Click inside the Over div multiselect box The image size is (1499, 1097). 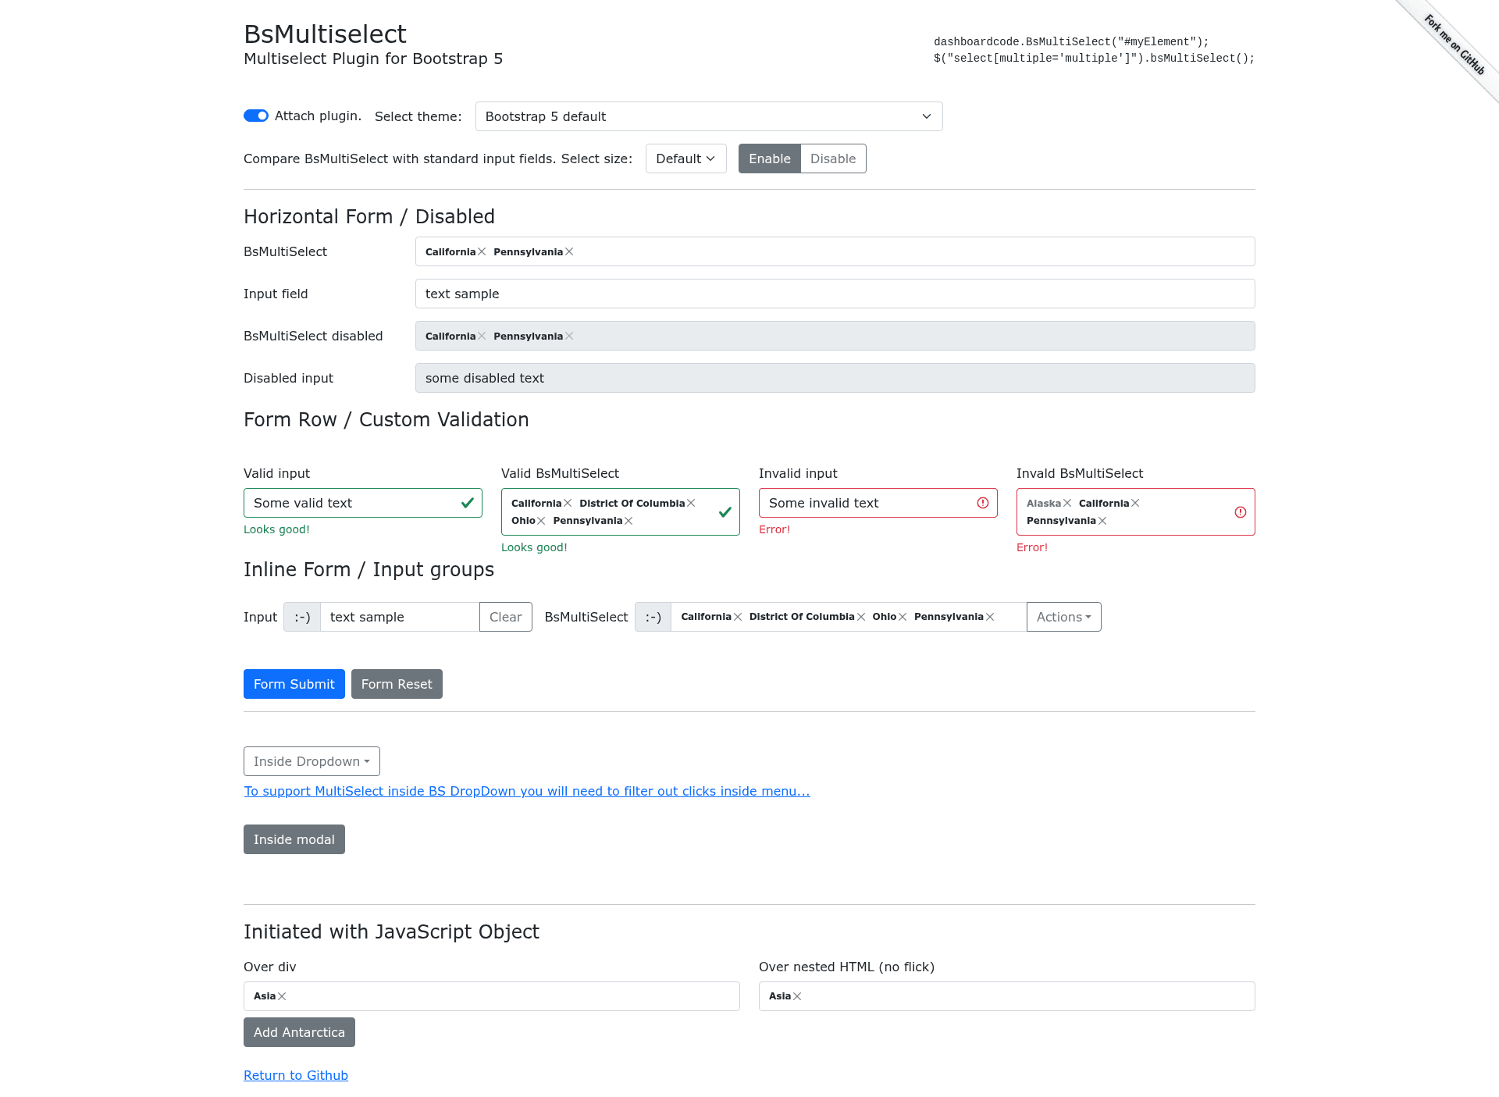(492, 996)
